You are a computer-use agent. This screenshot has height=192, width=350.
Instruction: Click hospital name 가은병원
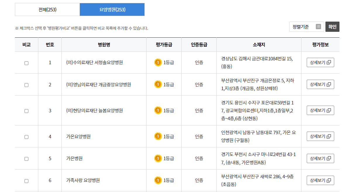click(x=74, y=158)
